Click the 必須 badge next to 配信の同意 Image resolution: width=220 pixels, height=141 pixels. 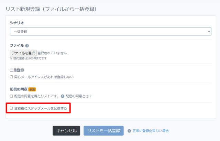point(32,89)
